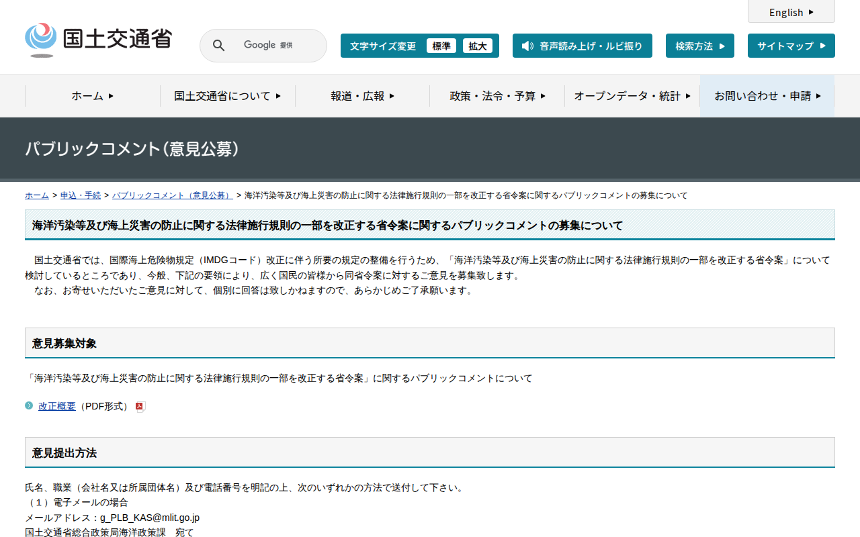
Task: Click the email address g_PLB_KAS@mlit.go.jp
Action: [150, 518]
